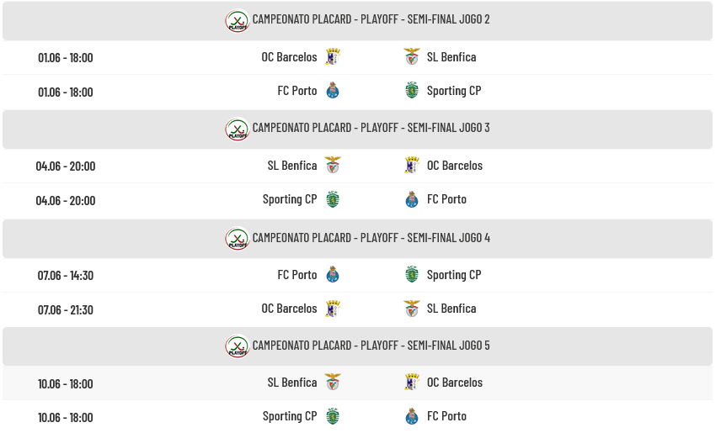716x433 pixels.
Task: Click the Playoff logo beside Semi-Final Jogo 4
Action: 237,239
